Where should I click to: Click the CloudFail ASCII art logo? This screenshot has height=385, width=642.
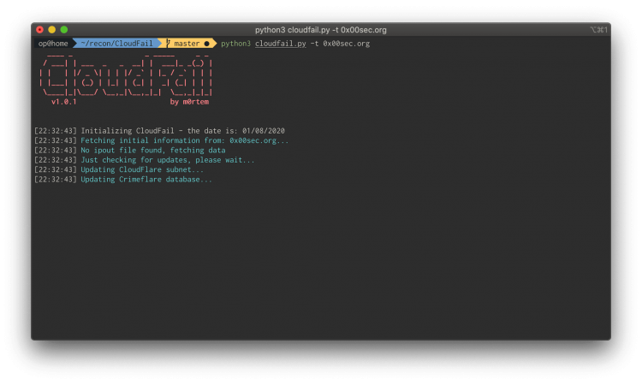pos(126,75)
